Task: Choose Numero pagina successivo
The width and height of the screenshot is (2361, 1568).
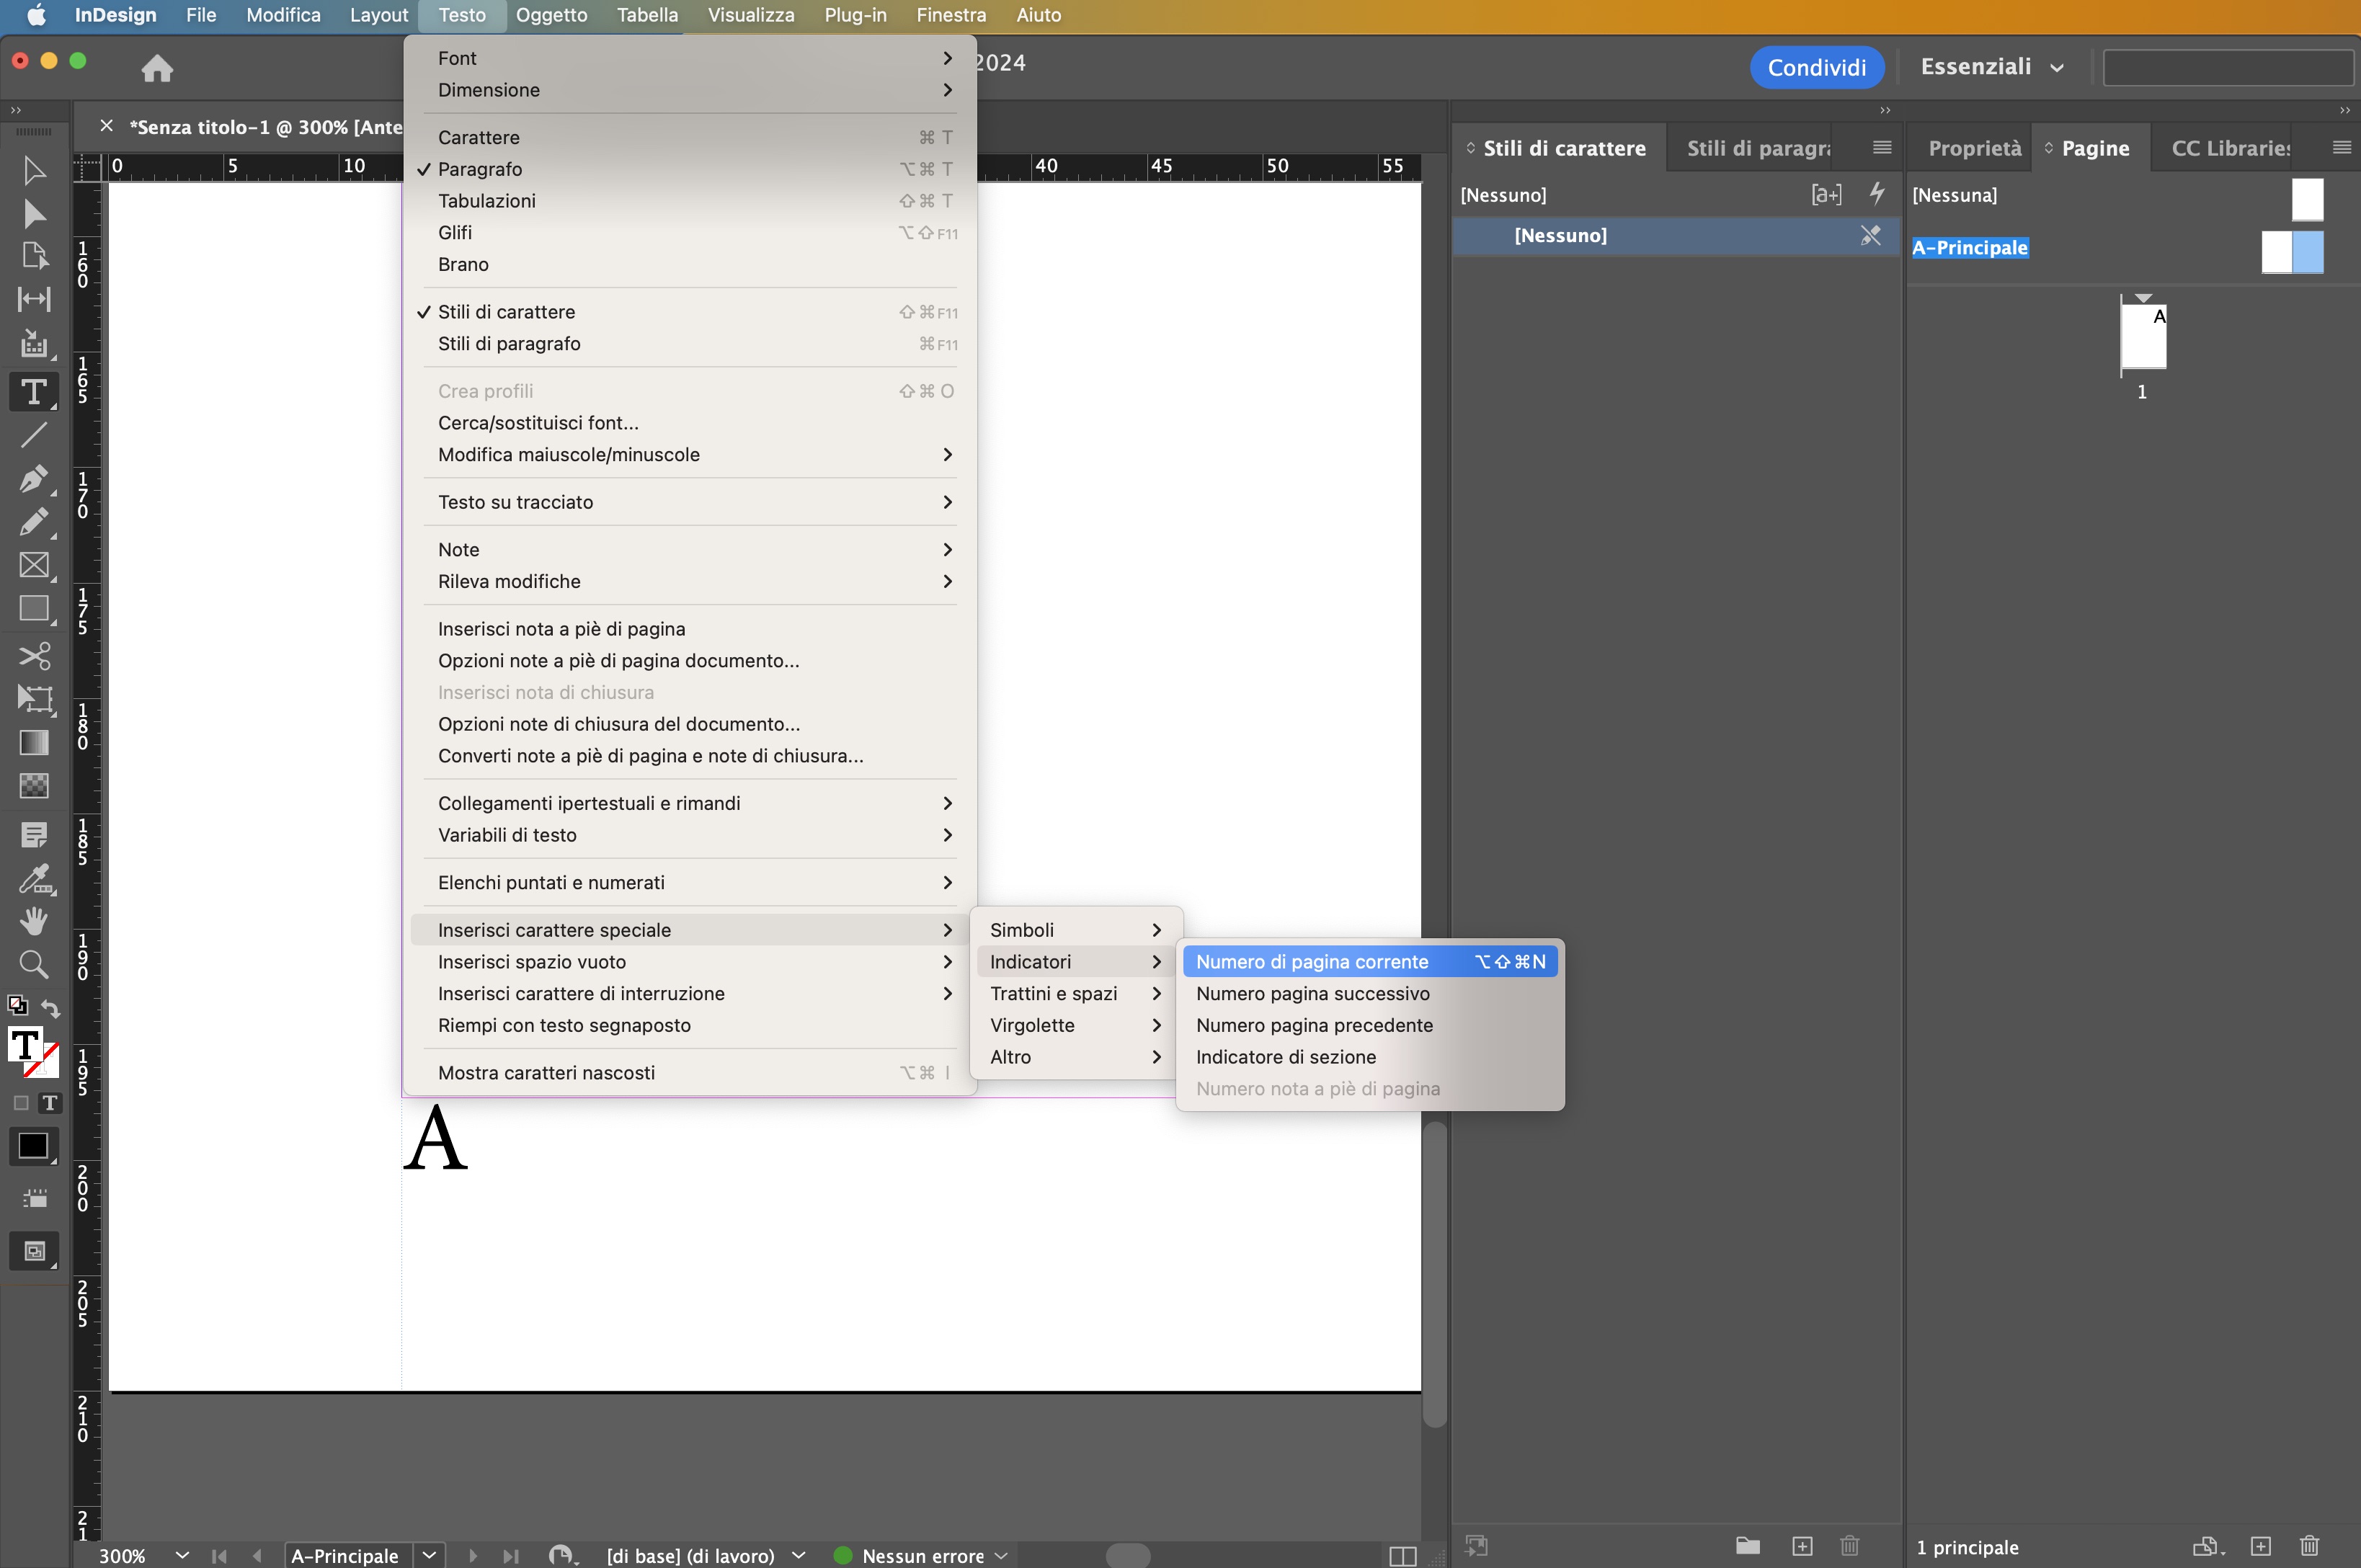Action: pyautogui.click(x=1370, y=994)
